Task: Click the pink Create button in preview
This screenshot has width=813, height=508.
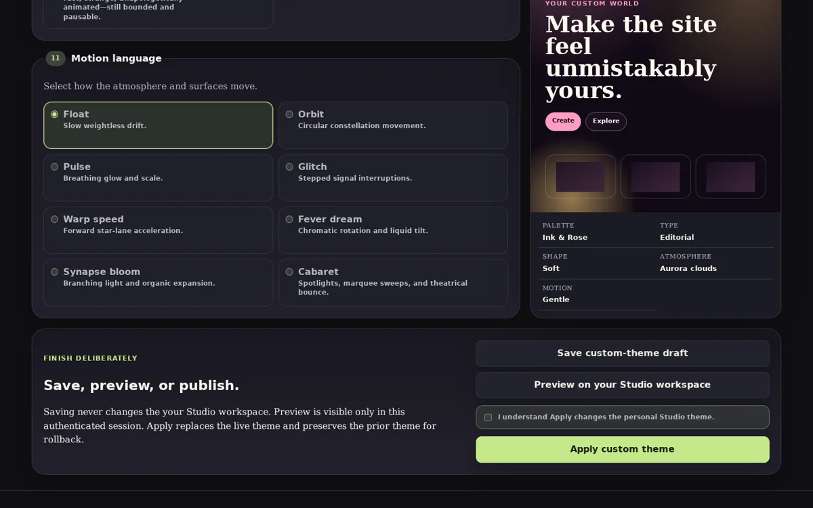Action: (x=563, y=121)
